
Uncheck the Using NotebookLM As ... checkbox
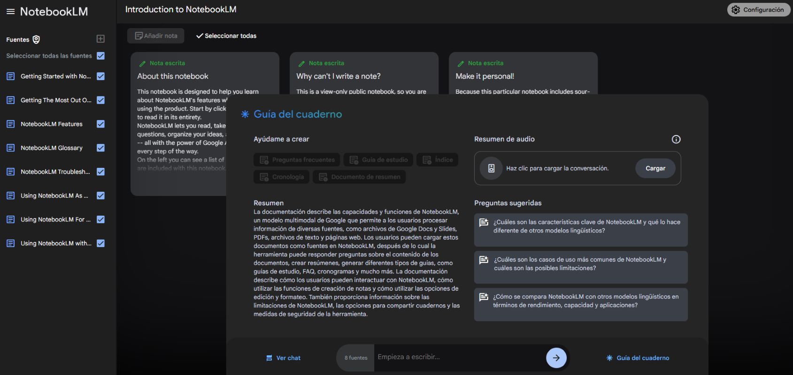(x=100, y=195)
